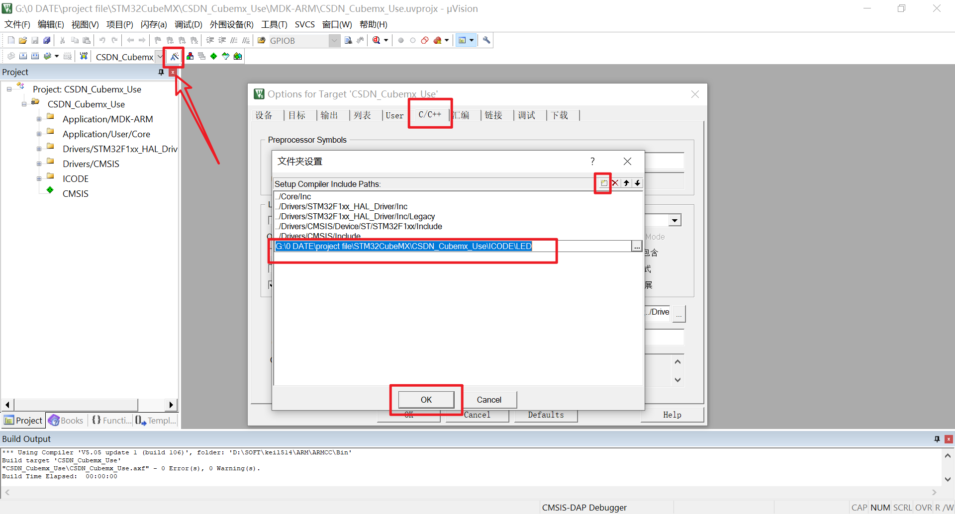Rebuild all target files icon
The height and width of the screenshot is (514, 955).
coord(35,56)
